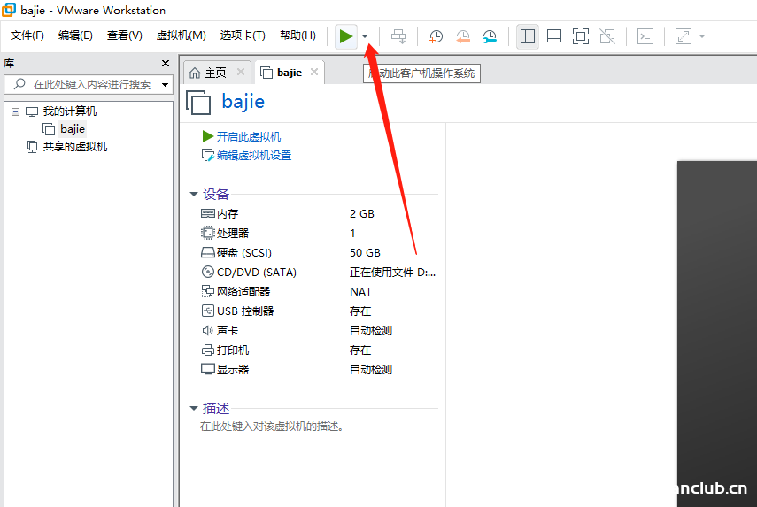Open the library search dropdown arrow
The height and width of the screenshot is (507, 757).
tap(165, 85)
